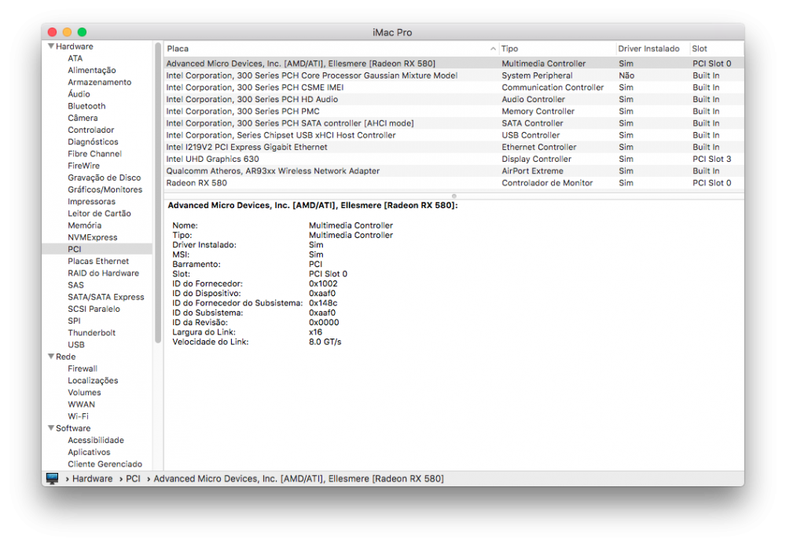
Task: Select the USB xHCI Host Controller row
Action: coord(454,135)
